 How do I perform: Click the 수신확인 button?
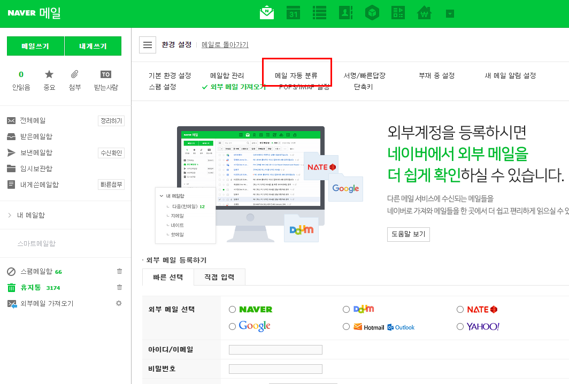[111, 153]
